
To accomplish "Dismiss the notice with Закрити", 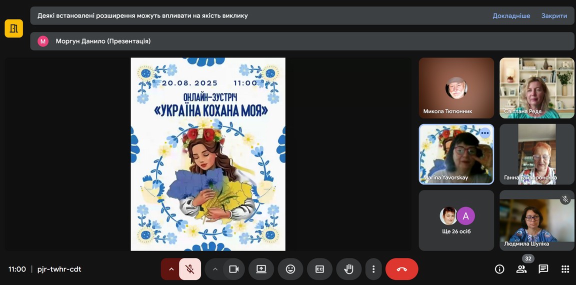I will pos(554,16).
